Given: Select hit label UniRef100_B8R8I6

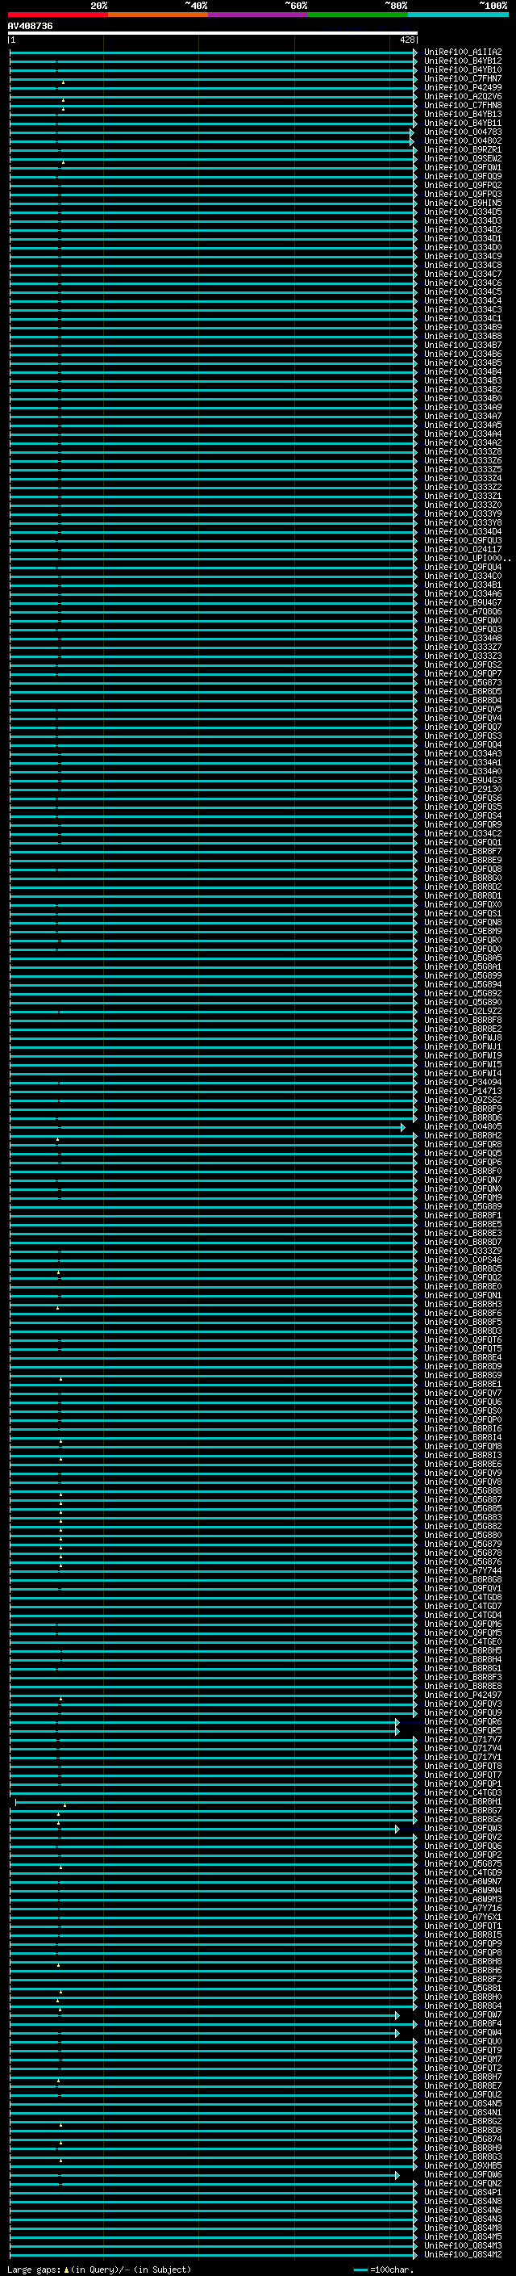Looking at the screenshot, I should [x=463, y=1429].
